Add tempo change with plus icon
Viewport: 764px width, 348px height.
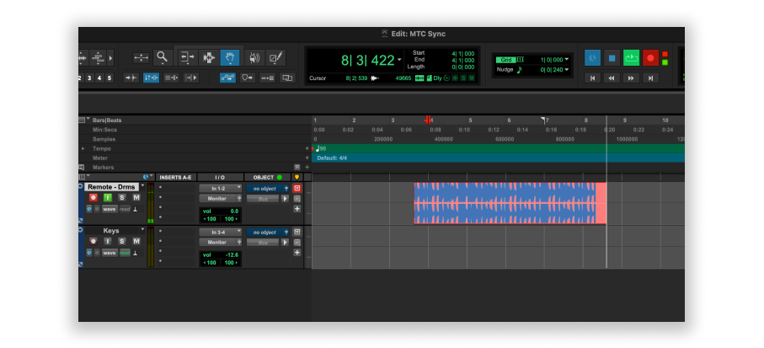pos(307,148)
